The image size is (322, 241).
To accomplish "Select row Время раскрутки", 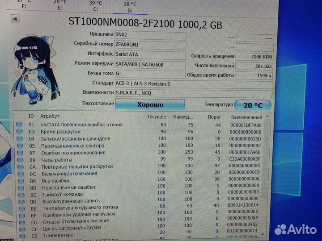I will pos(140,132).
